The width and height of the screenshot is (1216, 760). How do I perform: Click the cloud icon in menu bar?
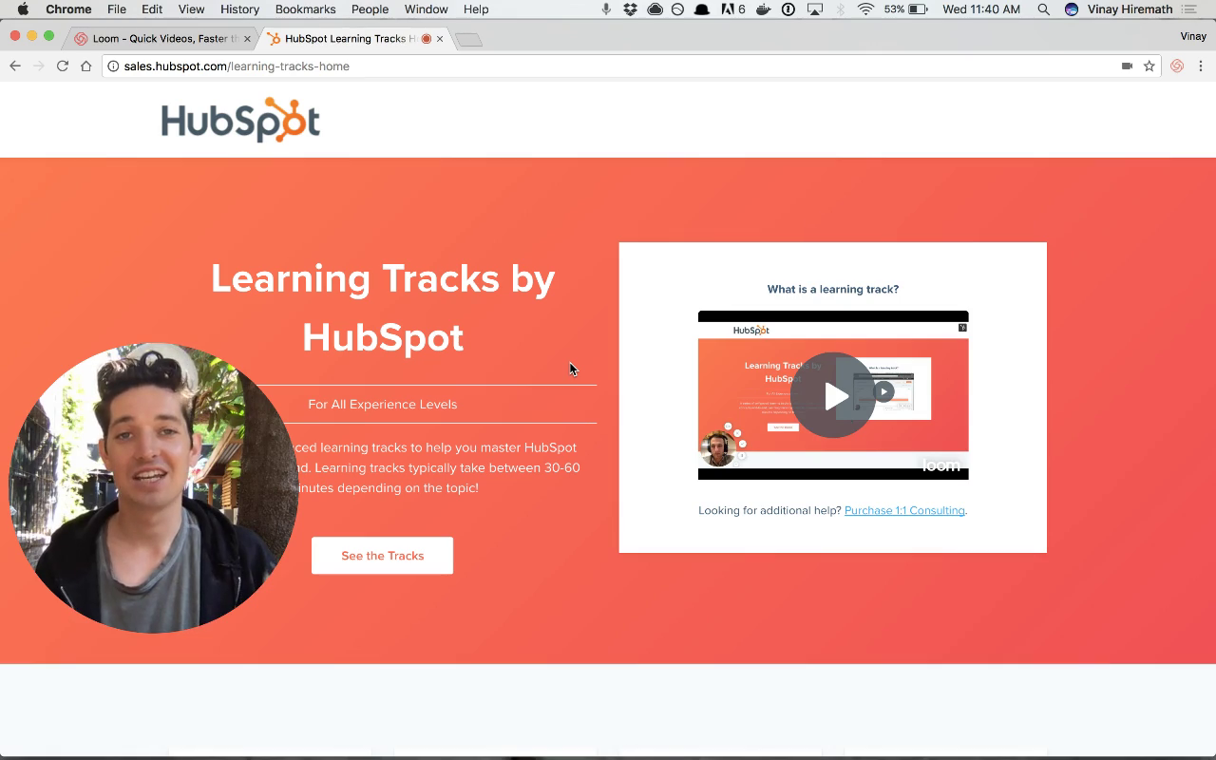point(655,9)
